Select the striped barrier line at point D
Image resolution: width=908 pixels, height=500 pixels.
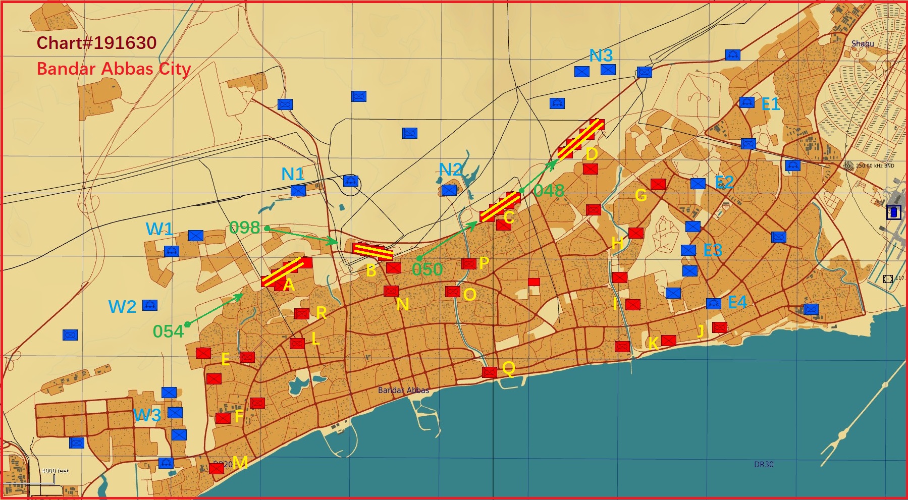click(580, 139)
